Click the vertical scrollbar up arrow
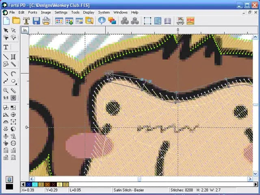The height and width of the screenshot is (195, 260). coord(256,37)
